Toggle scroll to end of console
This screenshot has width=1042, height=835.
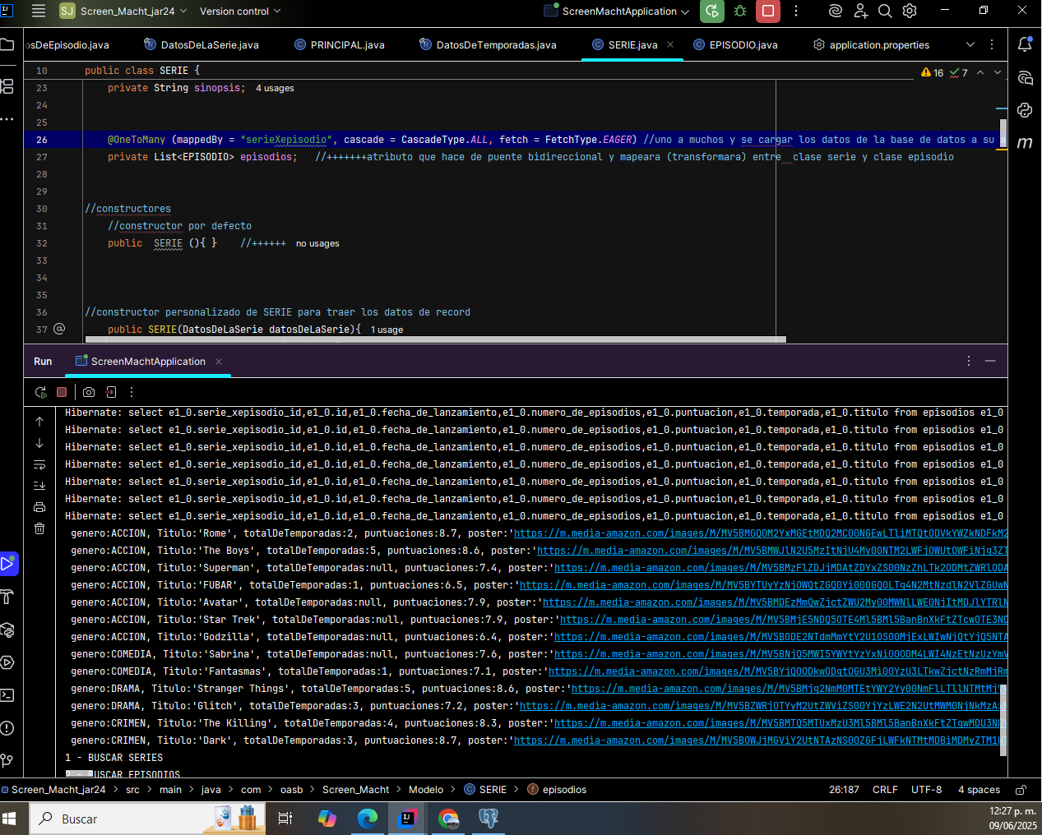(39, 486)
